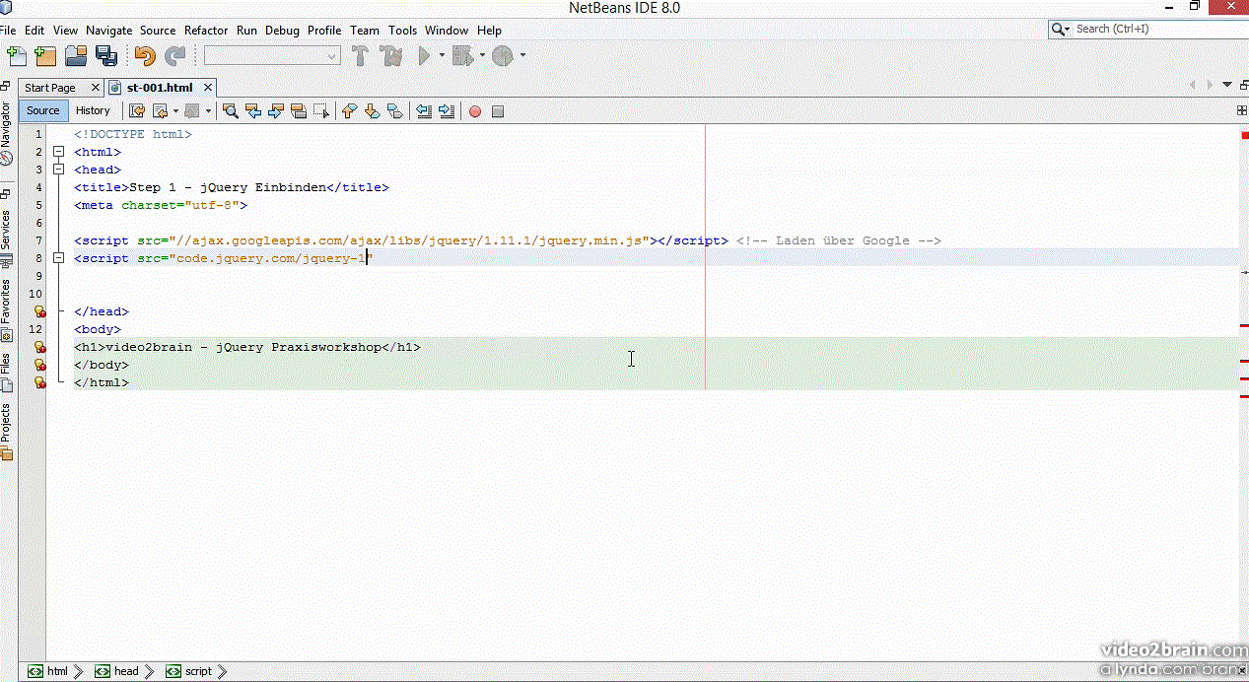This screenshot has height=682, width=1249.
Task: Click the script breadcrumb at bottom
Action: pyautogui.click(x=190, y=671)
